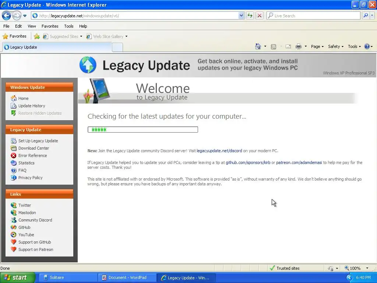The height and width of the screenshot is (283, 377).
Task: Click the Mastodon link icon
Action: [x=14, y=213]
